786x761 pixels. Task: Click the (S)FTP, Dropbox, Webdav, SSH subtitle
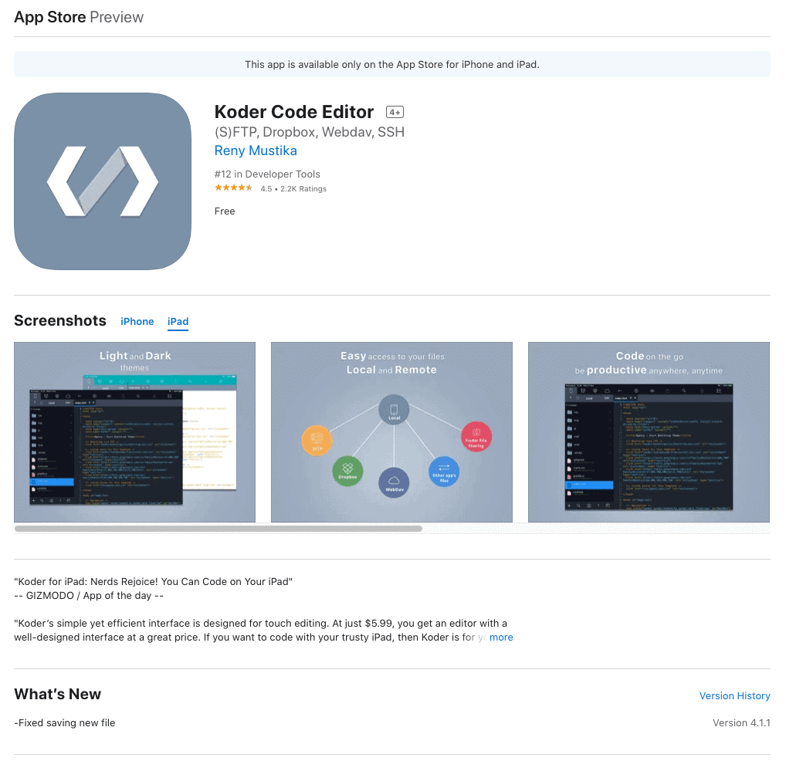pos(310,132)
